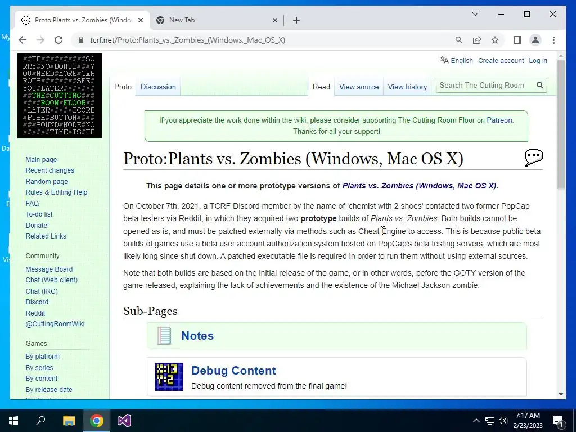Open the View source tab
This screenshot has height=432, width=576.
359,87
